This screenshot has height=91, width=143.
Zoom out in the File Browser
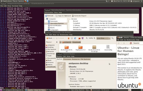tap(87, 38)
